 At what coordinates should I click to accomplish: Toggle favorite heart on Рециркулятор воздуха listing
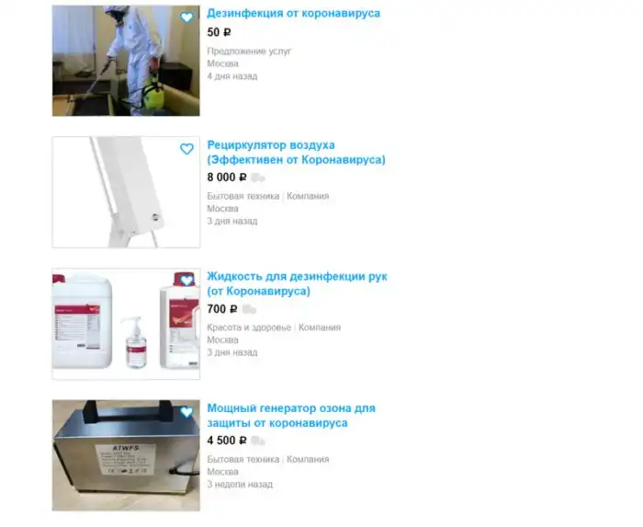tap(186, 149)
